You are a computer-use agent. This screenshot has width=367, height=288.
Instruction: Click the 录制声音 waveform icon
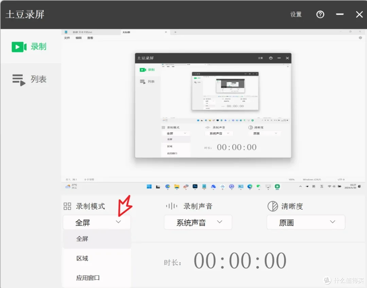(172, 206)
